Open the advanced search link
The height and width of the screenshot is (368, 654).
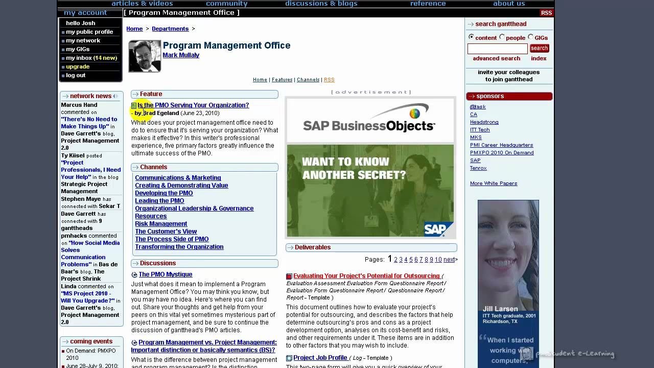496,58
